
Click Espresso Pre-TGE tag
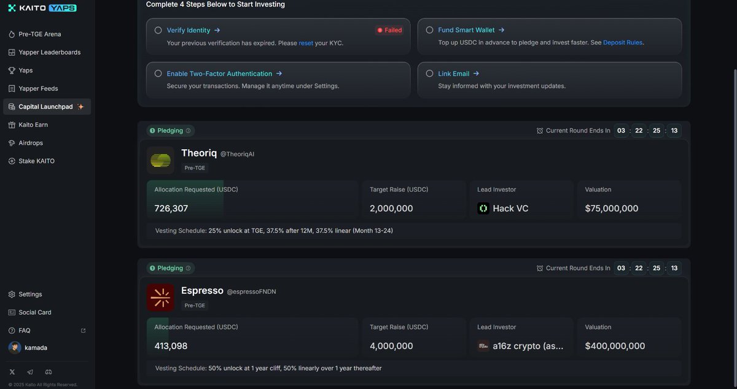point(195,306)
